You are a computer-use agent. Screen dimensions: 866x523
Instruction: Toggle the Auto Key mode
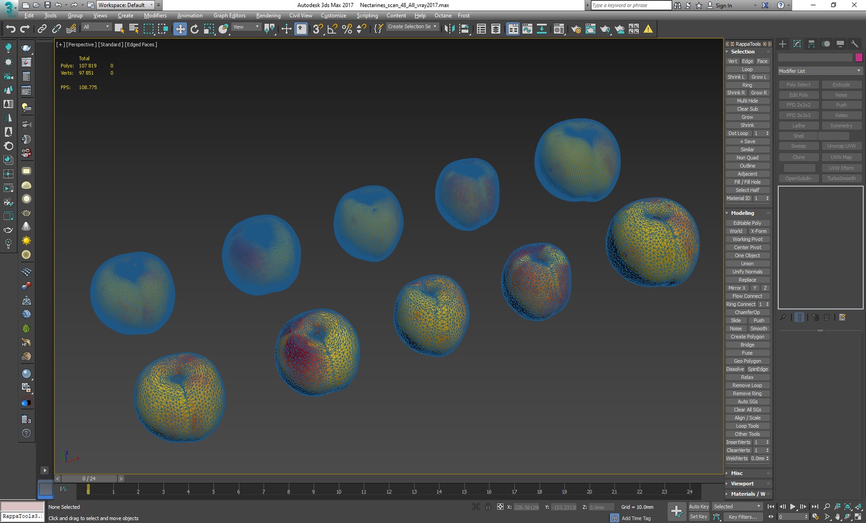698,507
